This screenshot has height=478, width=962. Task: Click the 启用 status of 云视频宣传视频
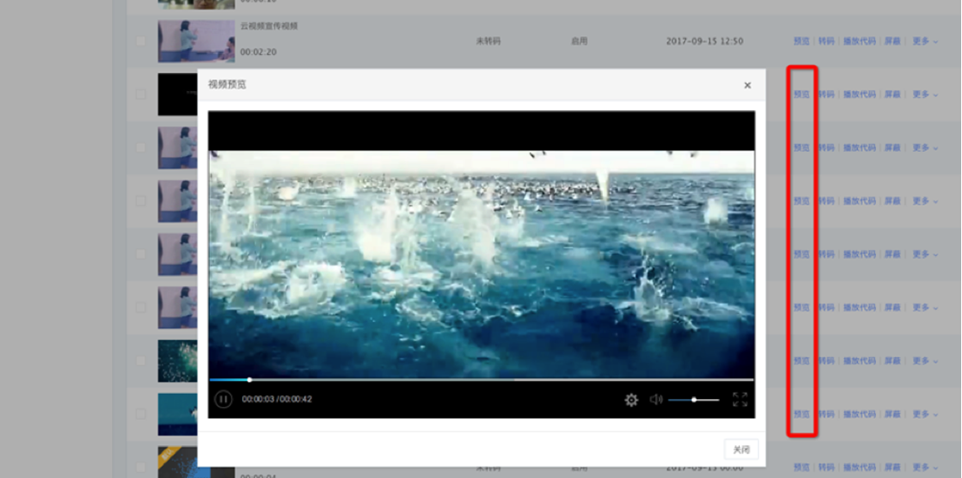pos(579,41)
